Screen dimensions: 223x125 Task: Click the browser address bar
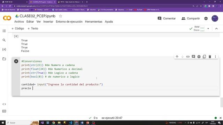[x=102, y=6]
